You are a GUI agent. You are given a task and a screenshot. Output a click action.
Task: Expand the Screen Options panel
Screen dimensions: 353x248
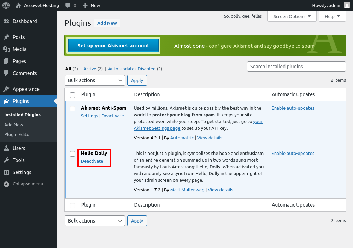pos(292,17)
